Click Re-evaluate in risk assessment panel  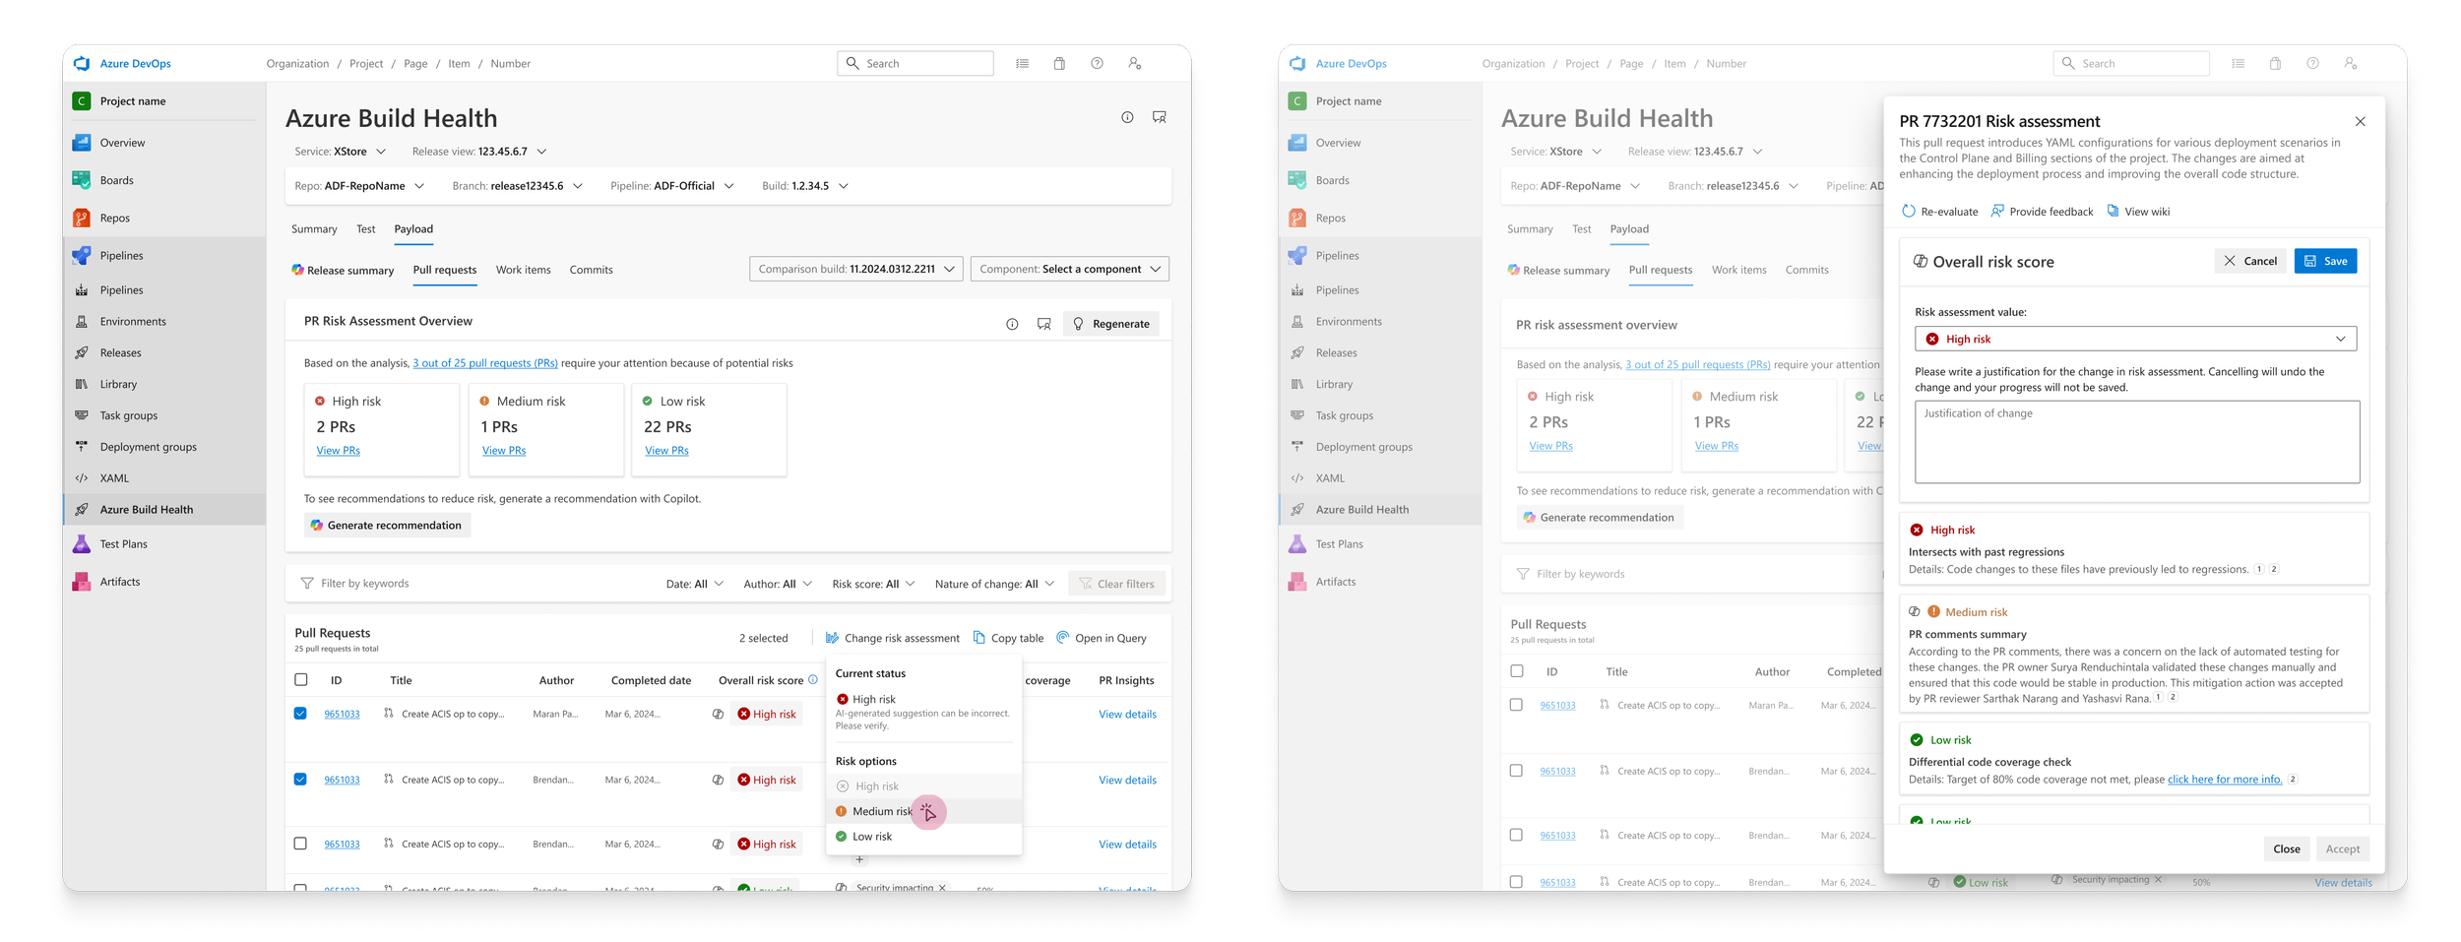(x=1939, y=211)
